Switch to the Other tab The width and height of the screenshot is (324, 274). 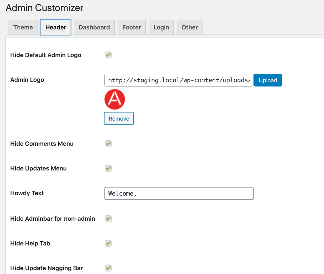coord(189,27)
